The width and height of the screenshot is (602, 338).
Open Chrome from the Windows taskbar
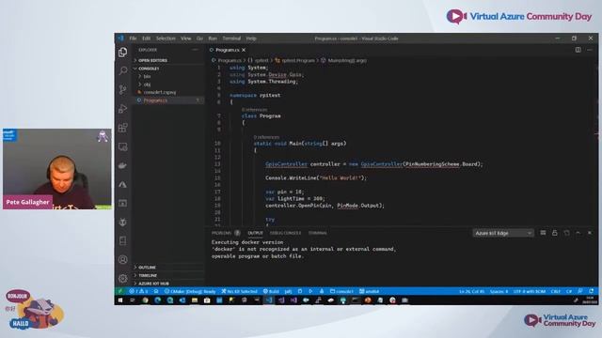145,300
